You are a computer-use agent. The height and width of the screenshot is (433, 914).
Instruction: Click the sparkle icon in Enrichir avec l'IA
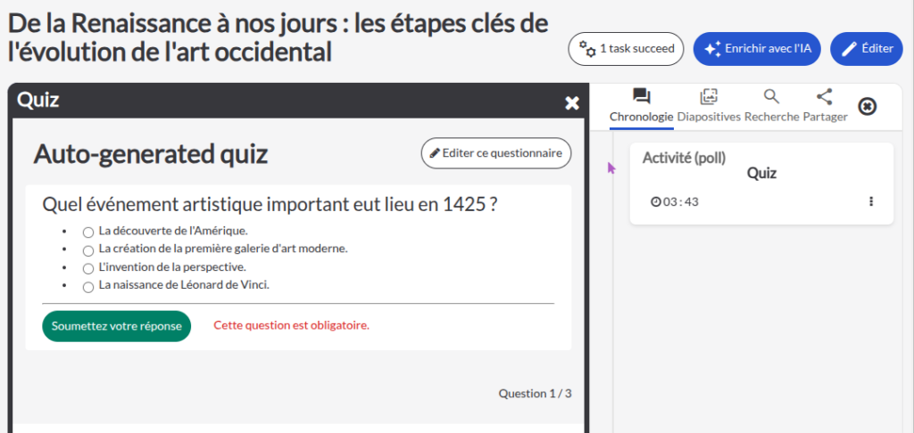(712, 49)
